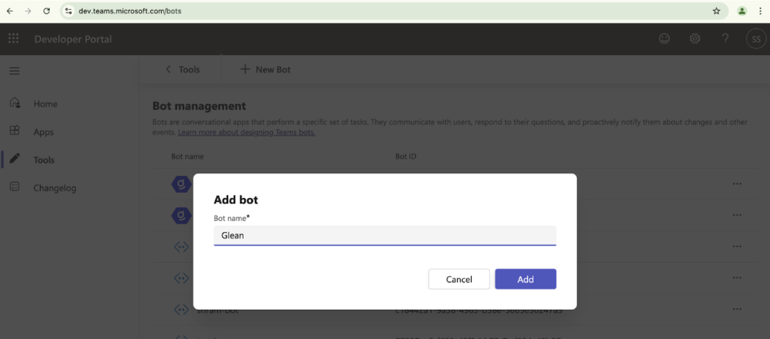Click the Bot name column header

(x=187, y=156)
